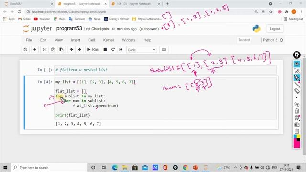
Task: Save notebook with the floppy disk icon
Action: pos(25,50)
